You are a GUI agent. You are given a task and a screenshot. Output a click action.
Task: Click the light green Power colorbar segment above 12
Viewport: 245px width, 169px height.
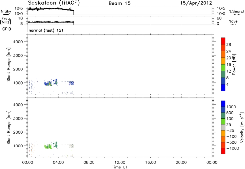click(223, 67)
